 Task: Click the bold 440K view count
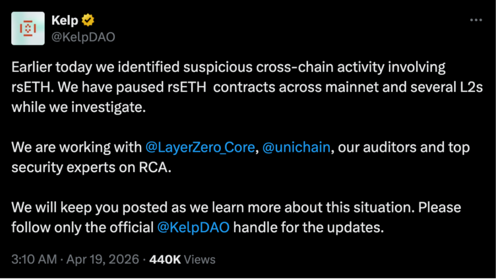(x=165, y=260)
